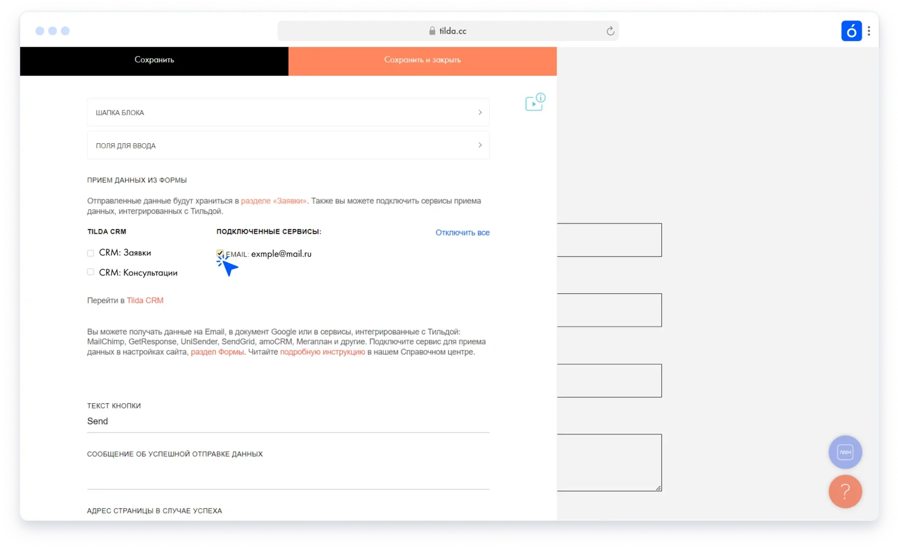Reload the page with refresh icon
898x548 pixels.
click(x=610, y=31)
